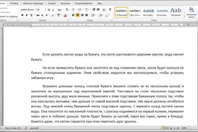Increase font size with the grow font icon
Image resolution: width=198 pixels, height=132 pixels.
coord(49,10)
